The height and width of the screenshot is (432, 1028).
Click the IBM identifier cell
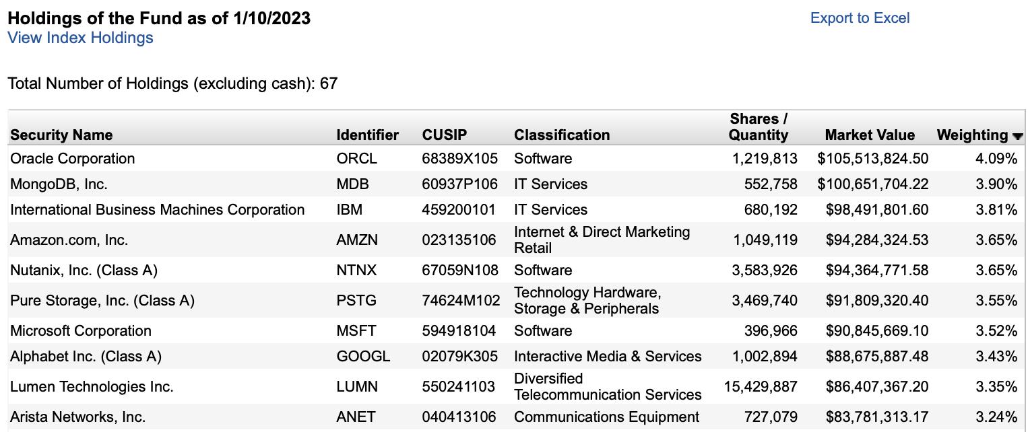point(349,210)
